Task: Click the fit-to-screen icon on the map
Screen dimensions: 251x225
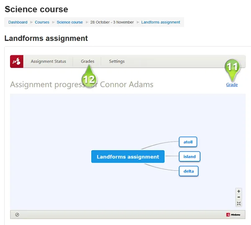Action: (x=239, y=204)
